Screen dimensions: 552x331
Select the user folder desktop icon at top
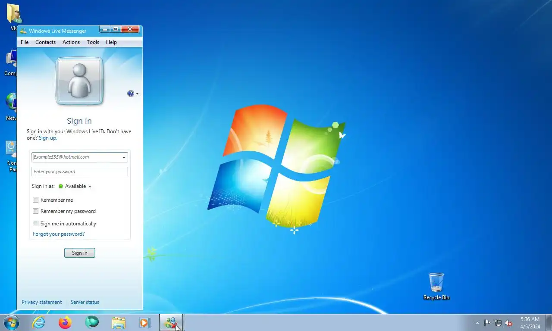pyautogui.click(x=14, y=17)
